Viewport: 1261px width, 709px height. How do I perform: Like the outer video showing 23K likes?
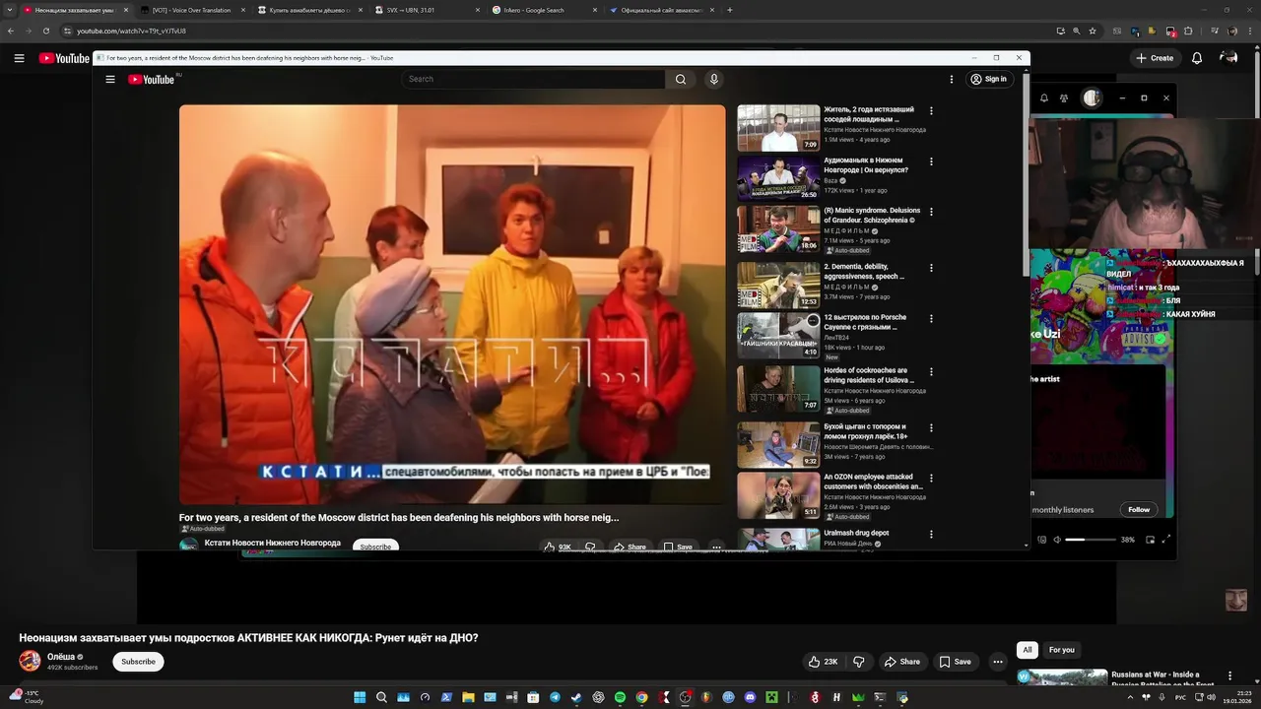[823, 662]
